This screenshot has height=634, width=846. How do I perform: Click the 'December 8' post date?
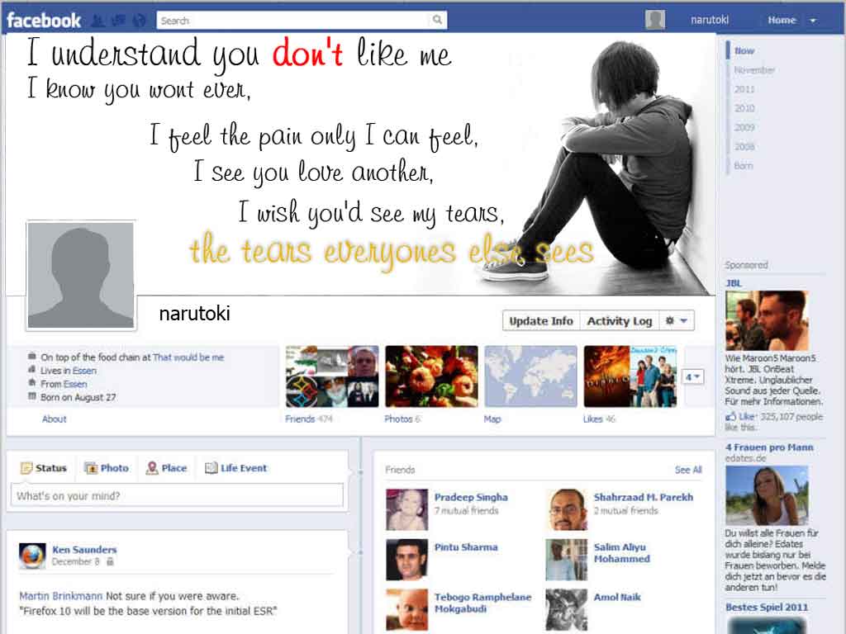75,561
